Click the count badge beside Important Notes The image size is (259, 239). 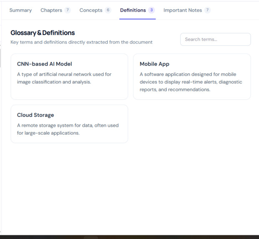[207, 10]
